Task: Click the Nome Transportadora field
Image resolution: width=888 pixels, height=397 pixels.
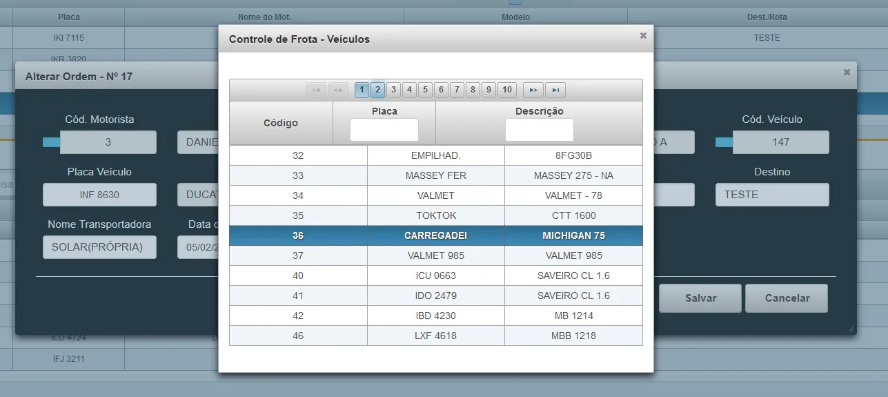Action: point(99,247)
